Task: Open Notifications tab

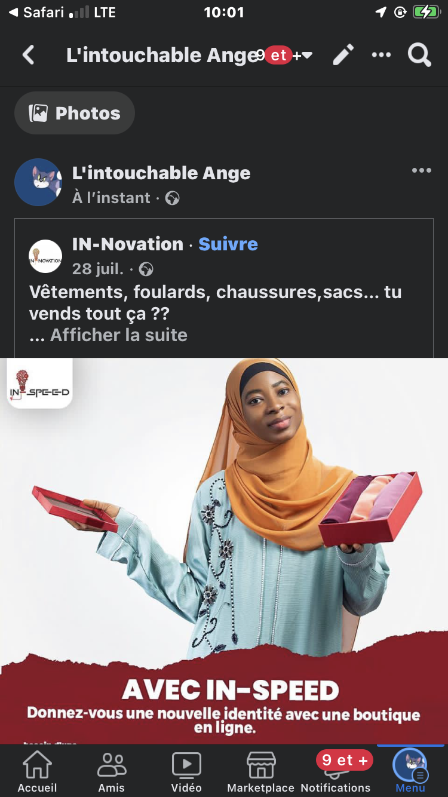Action: pyautogui.click(x=336, y=771)
